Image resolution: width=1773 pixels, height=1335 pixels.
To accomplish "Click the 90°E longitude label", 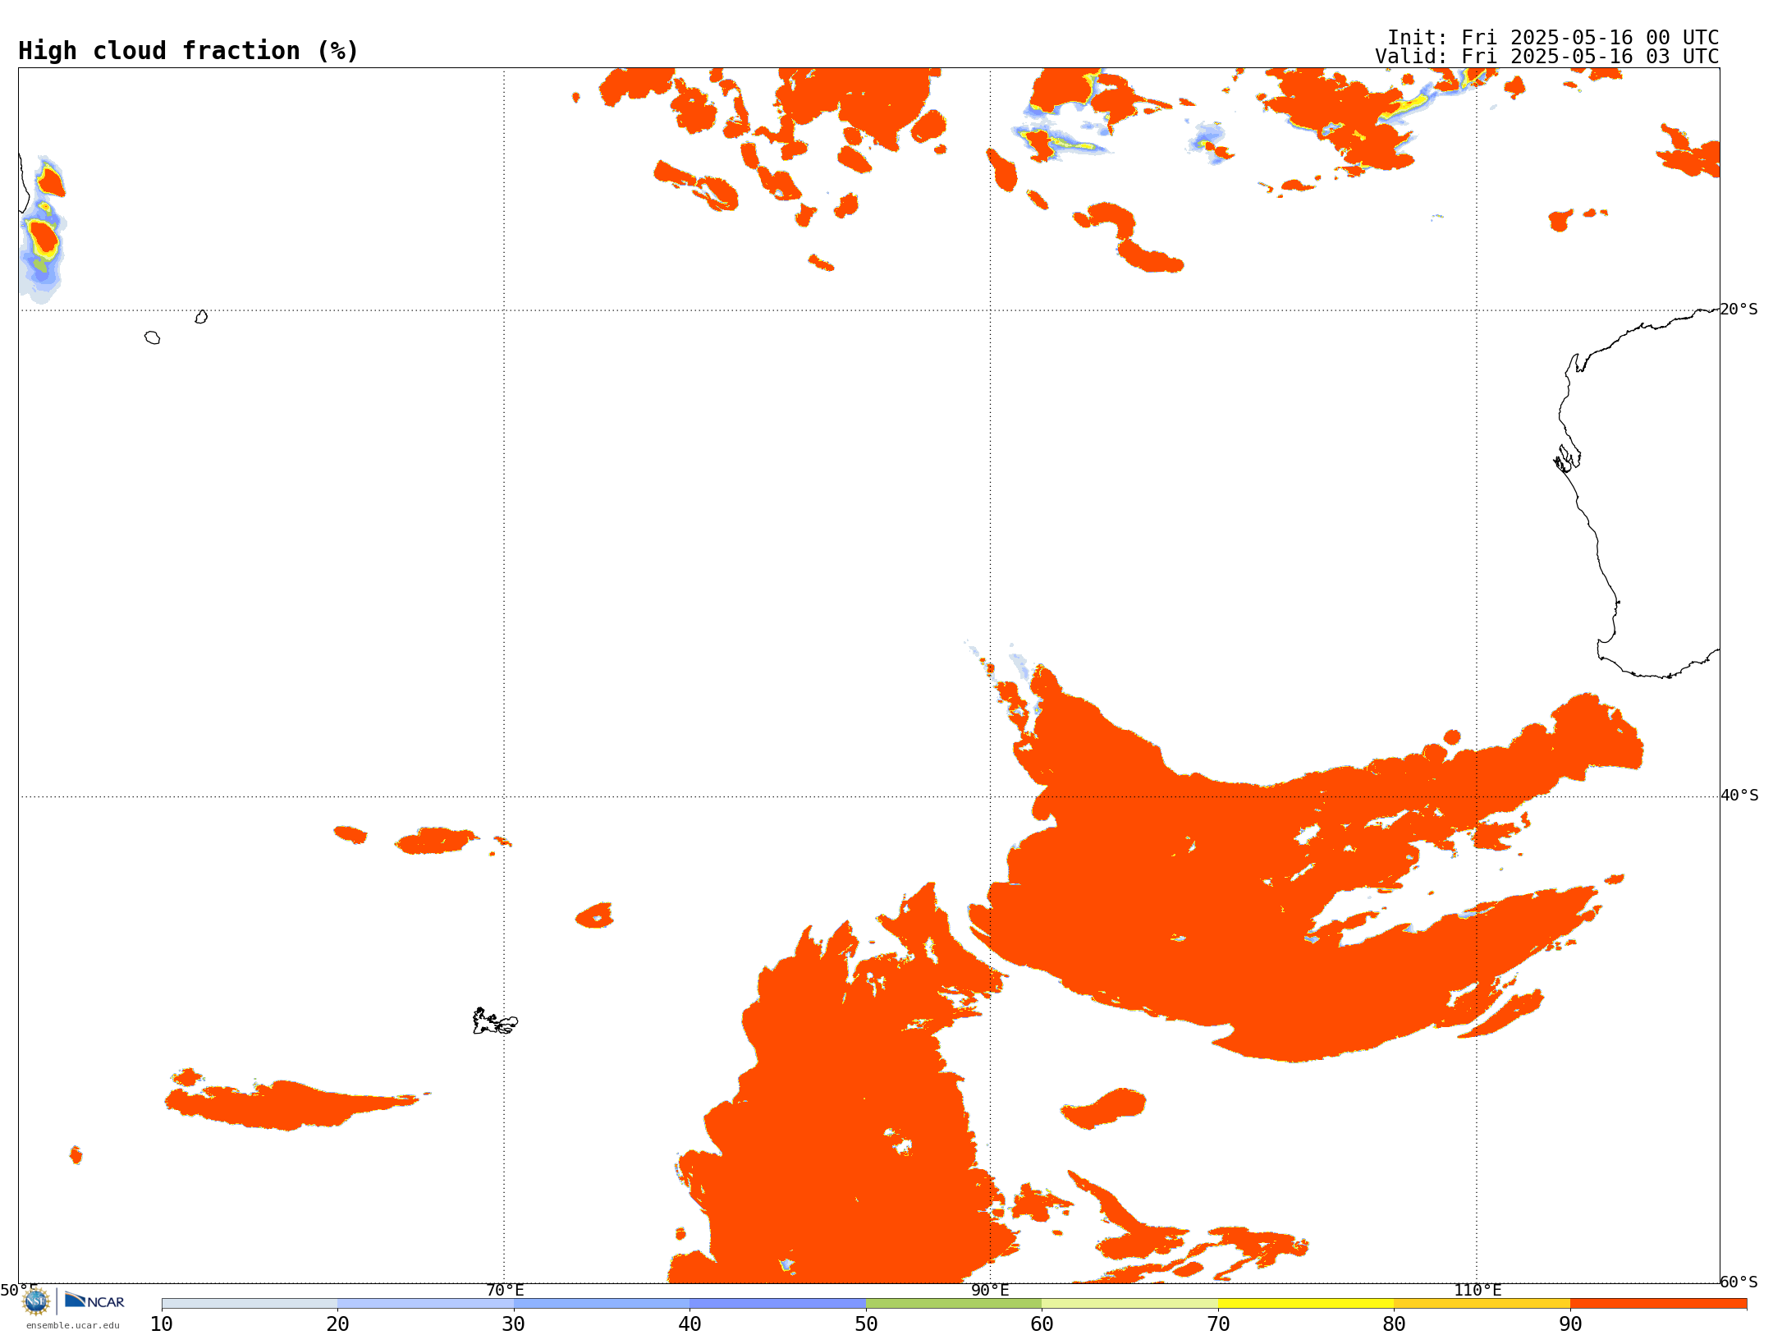I will pyautogui.click(x=990, y=1290).
